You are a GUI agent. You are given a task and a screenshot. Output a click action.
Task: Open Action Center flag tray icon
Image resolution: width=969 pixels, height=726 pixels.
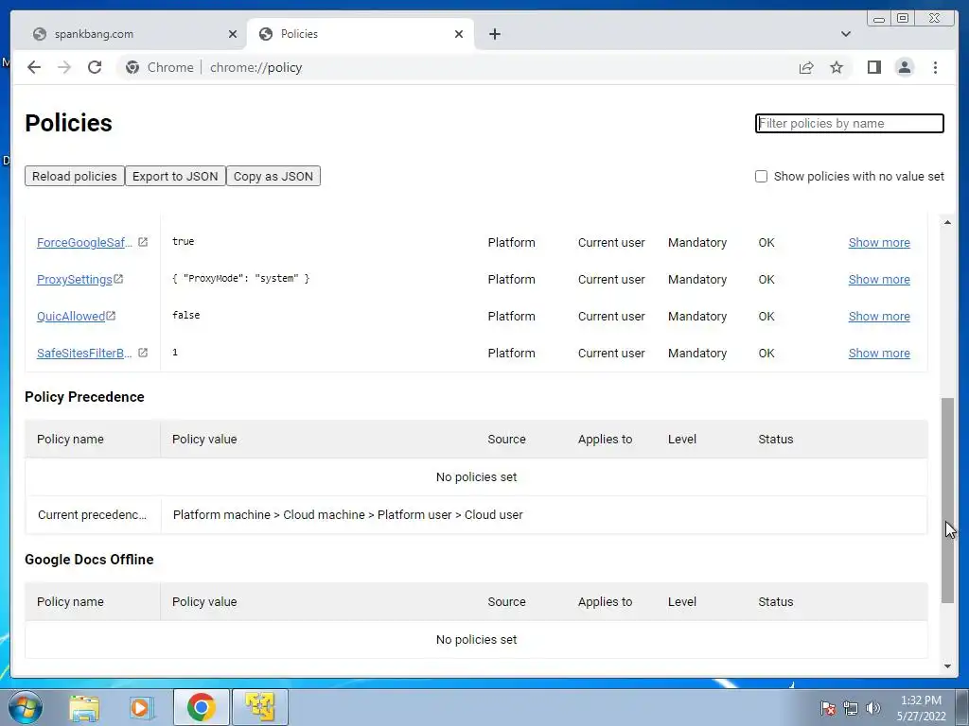click(x=827, y=708)
